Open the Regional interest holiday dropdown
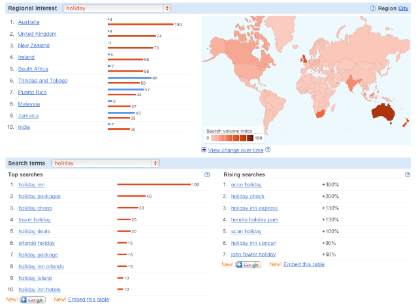 coord(117,8)
